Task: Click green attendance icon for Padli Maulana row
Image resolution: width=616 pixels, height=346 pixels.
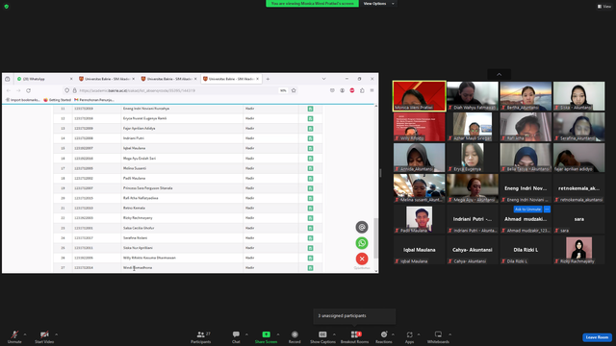Action: tap(310, 179)
